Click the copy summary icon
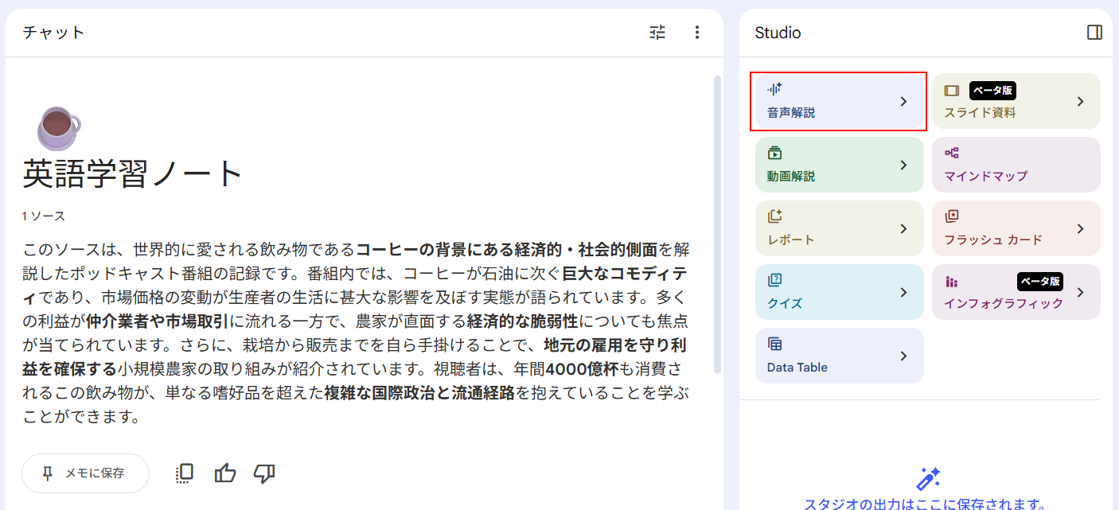 tap(184, 473)
